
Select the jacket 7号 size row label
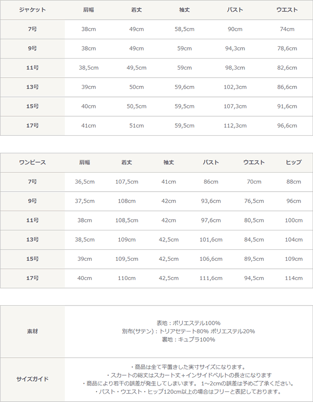tap(32, 29)
